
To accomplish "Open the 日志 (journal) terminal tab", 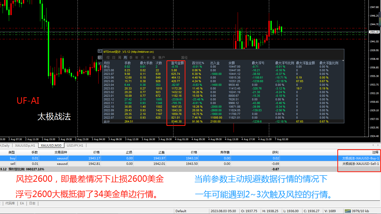I will coord(32,203).
